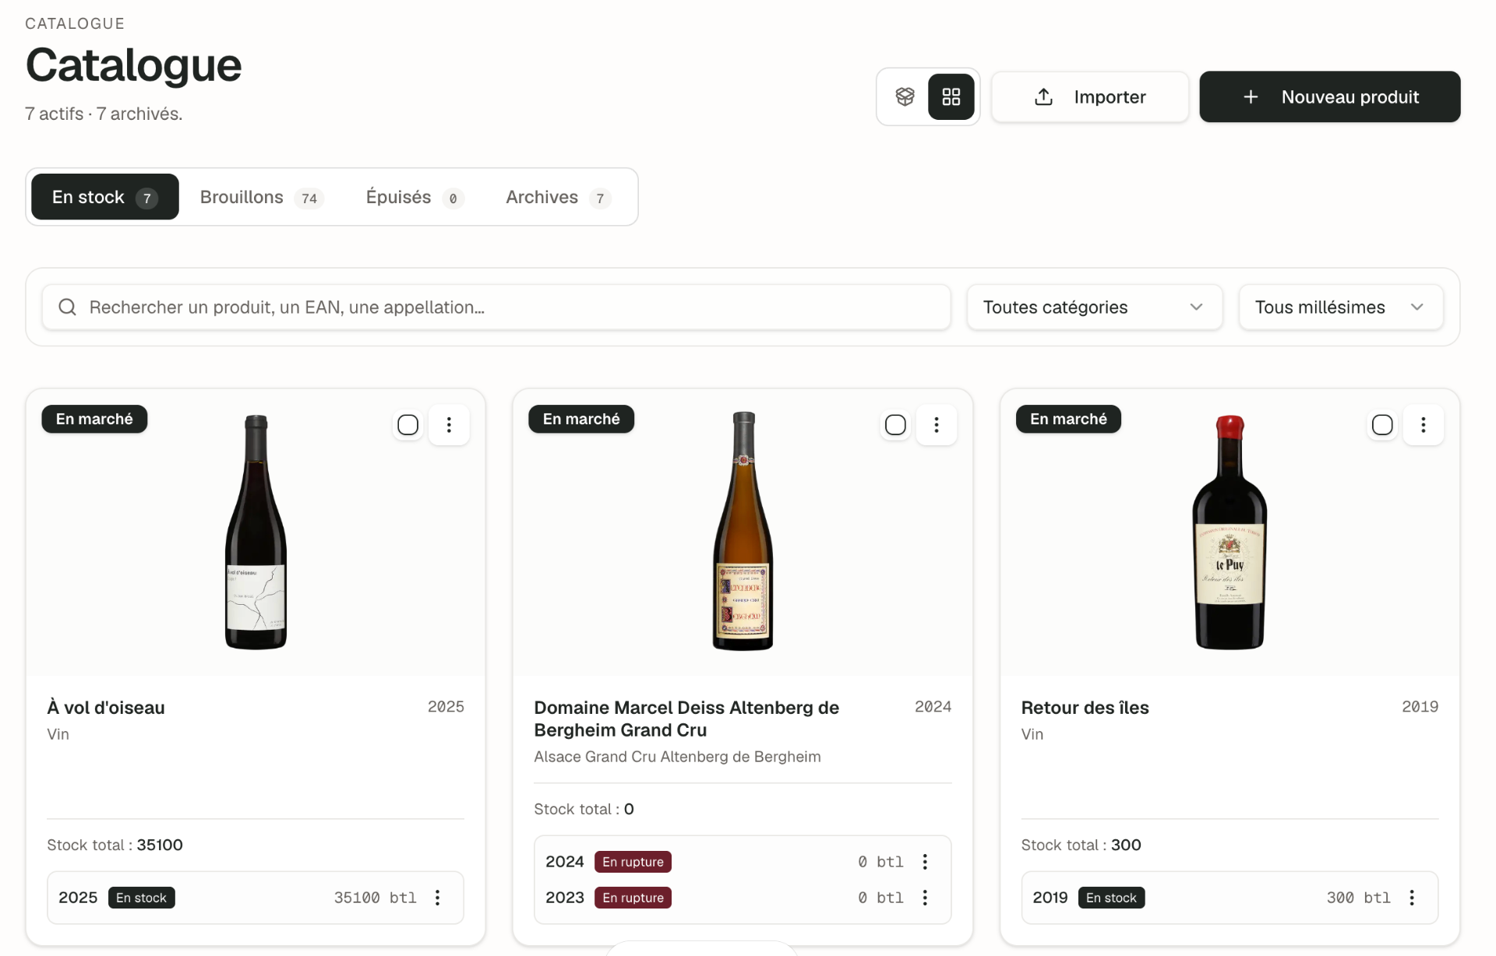
Task: Open the À vol d'oiseau product title
Action: pyautogui.click(x=106, y=708)
